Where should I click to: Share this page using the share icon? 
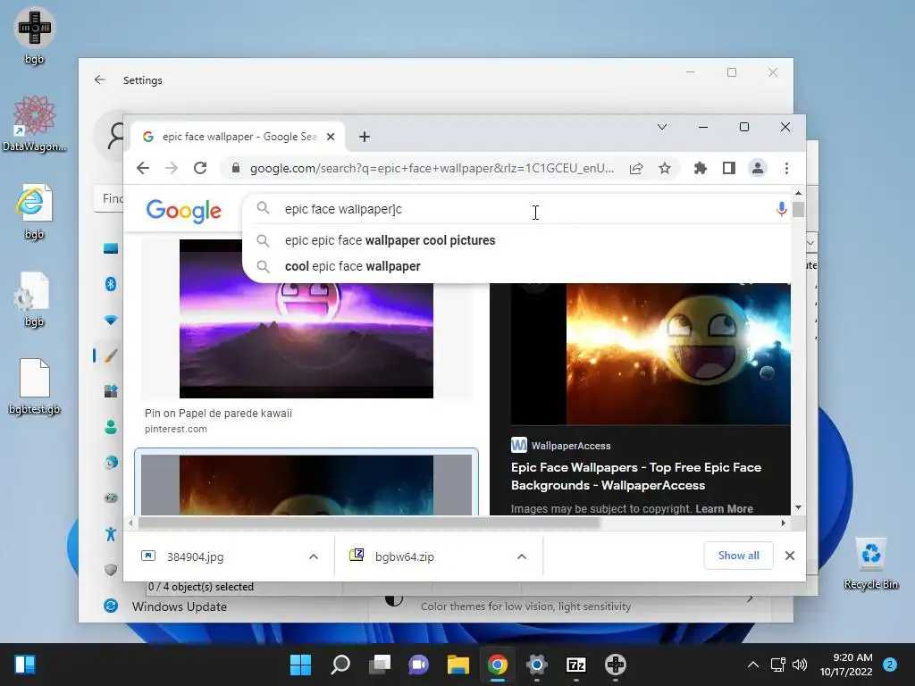coord(636,169)
